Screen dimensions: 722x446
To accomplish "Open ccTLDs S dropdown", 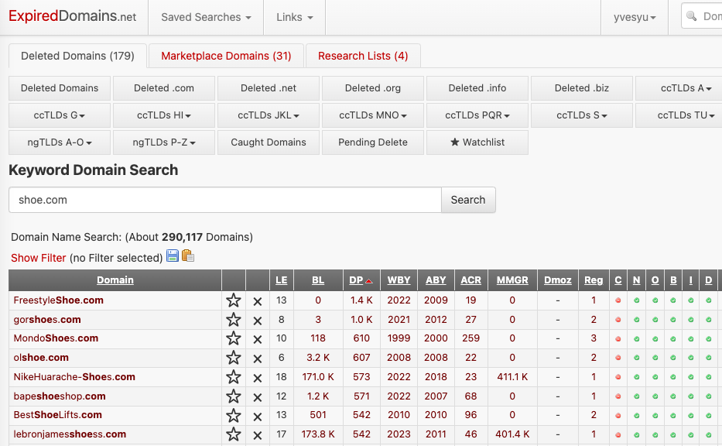I will (x=582, y=115).
